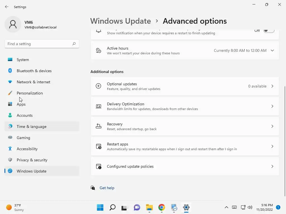
Task: Open Google Chrome from the taskbar
Action: [162, 207]
